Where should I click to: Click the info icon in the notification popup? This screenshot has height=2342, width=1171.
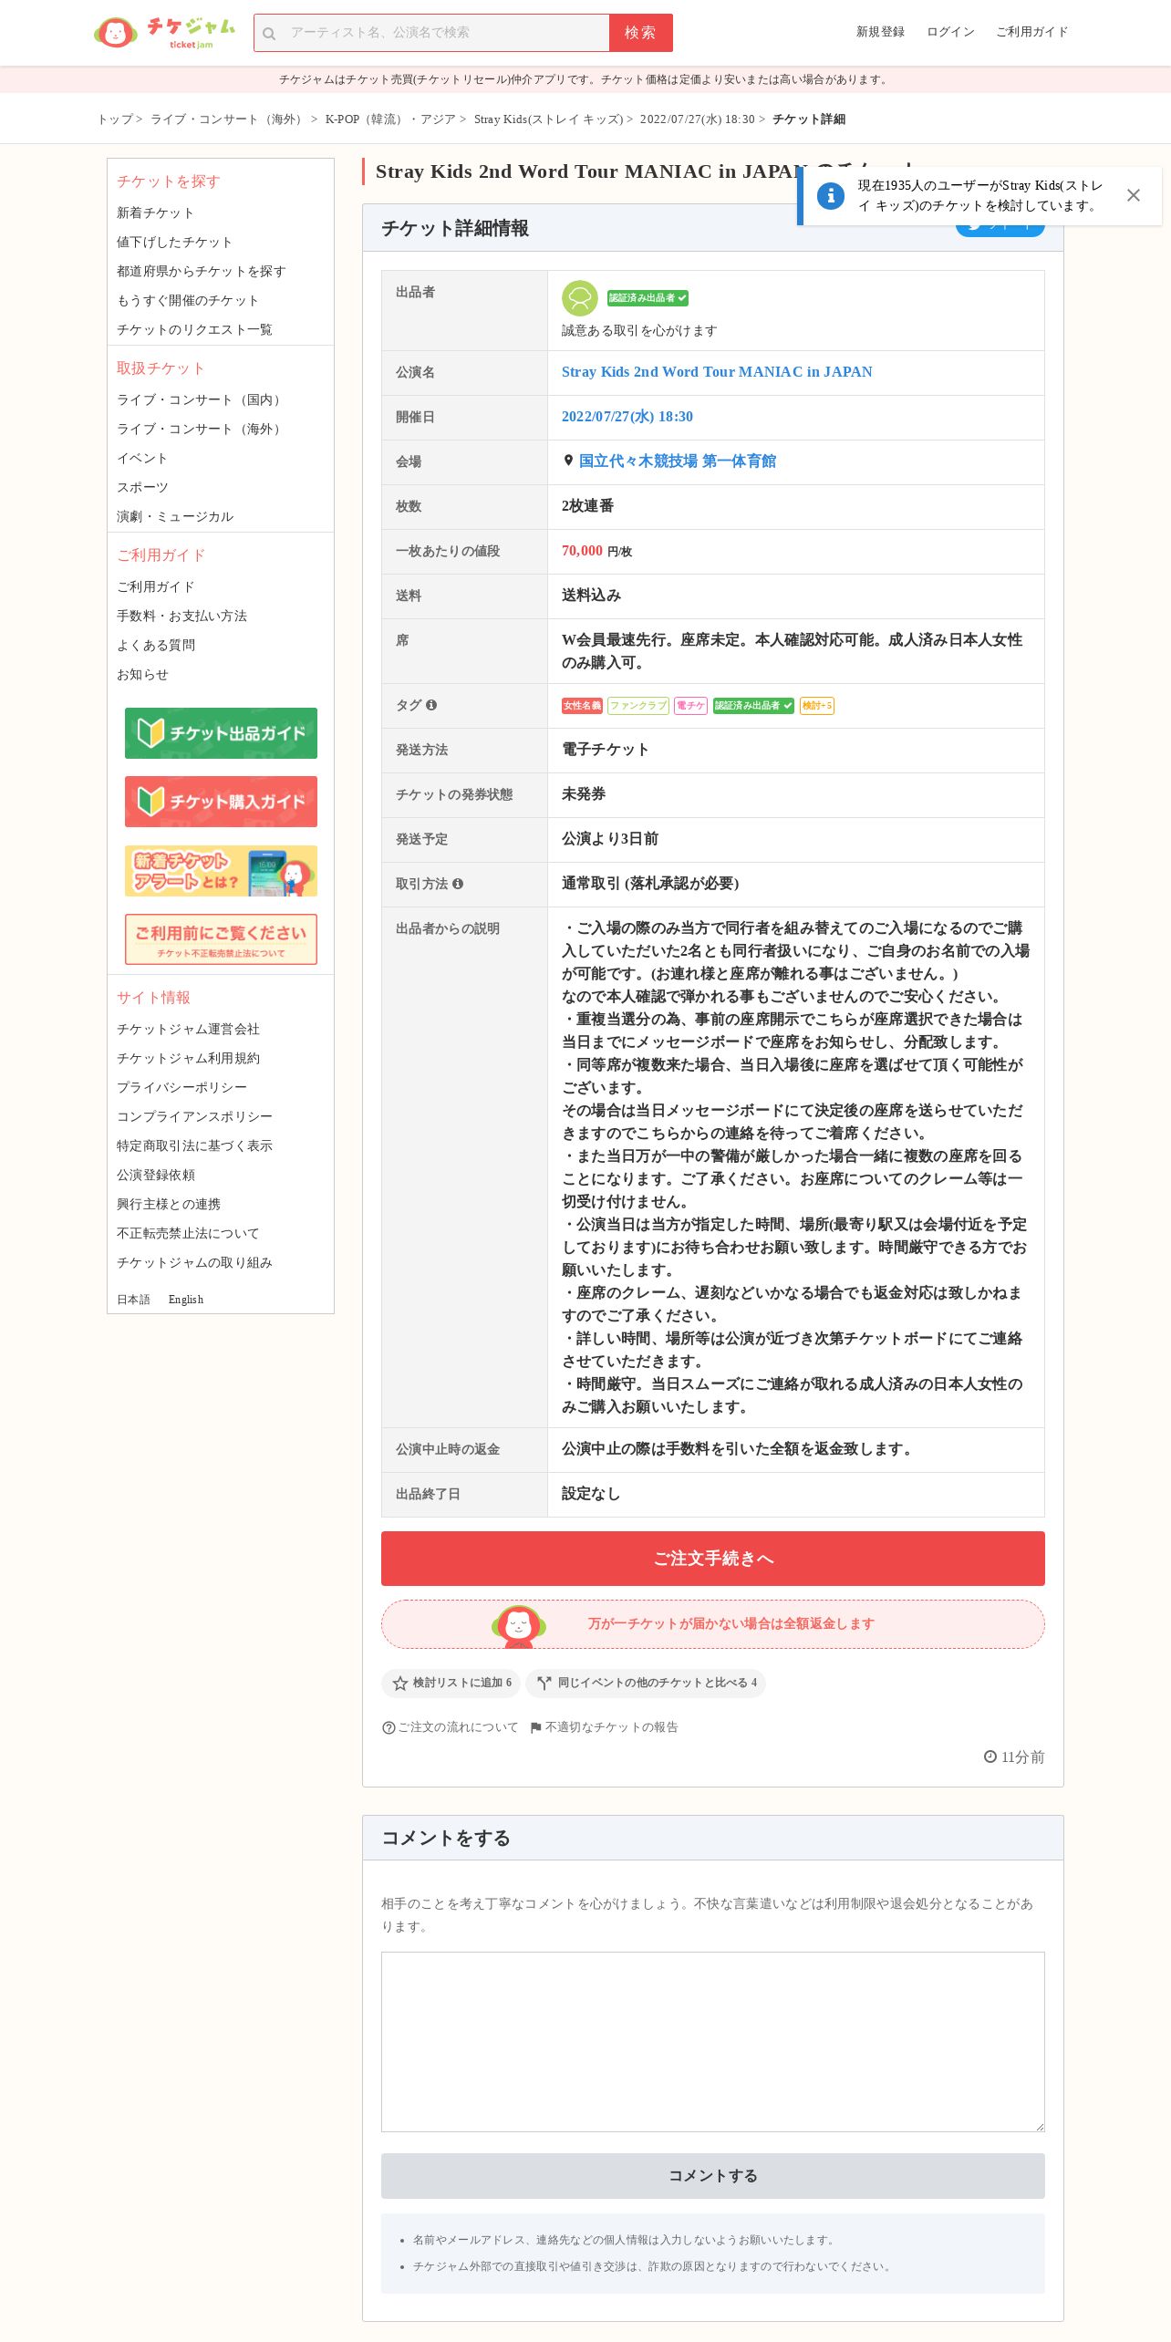(x=831, y=196)
